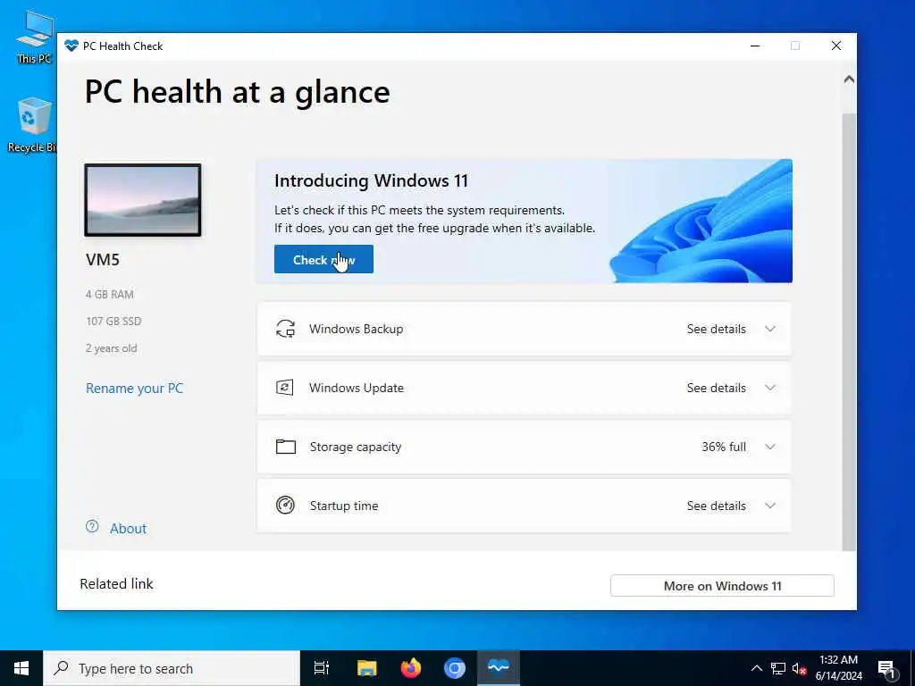Click the 36% full storage value
The height and width of the screenshot is (686, 915).
[724, 447]
